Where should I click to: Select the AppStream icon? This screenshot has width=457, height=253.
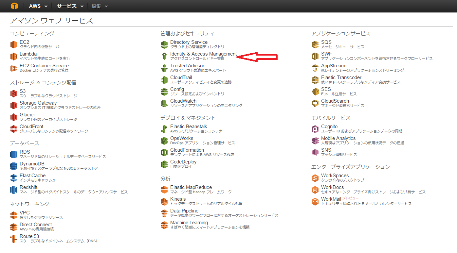tap(315, 68)
